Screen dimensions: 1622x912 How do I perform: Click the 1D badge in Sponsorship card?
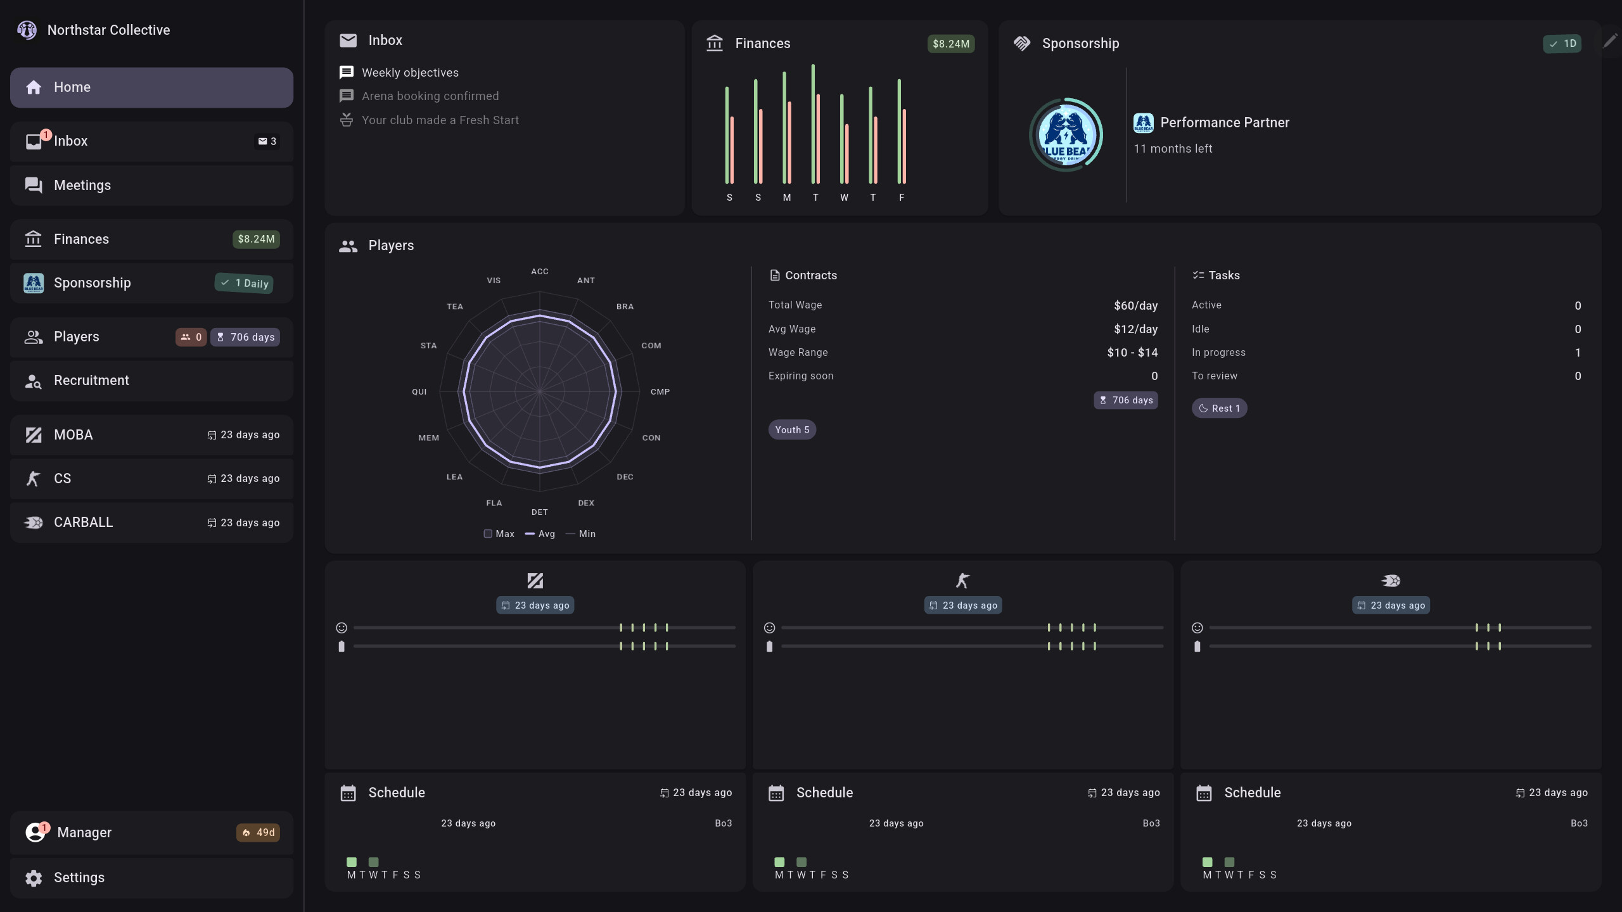tap(1562, 44)
